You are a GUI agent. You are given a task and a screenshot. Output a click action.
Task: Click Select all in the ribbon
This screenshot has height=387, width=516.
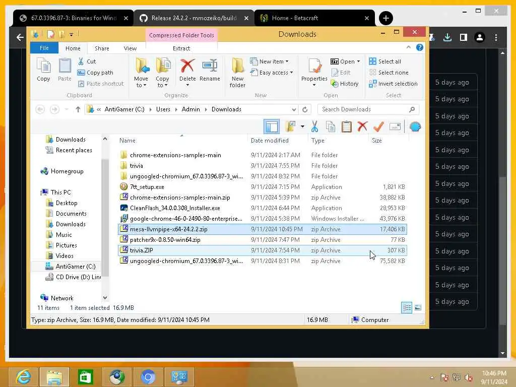tap(384, 61)
